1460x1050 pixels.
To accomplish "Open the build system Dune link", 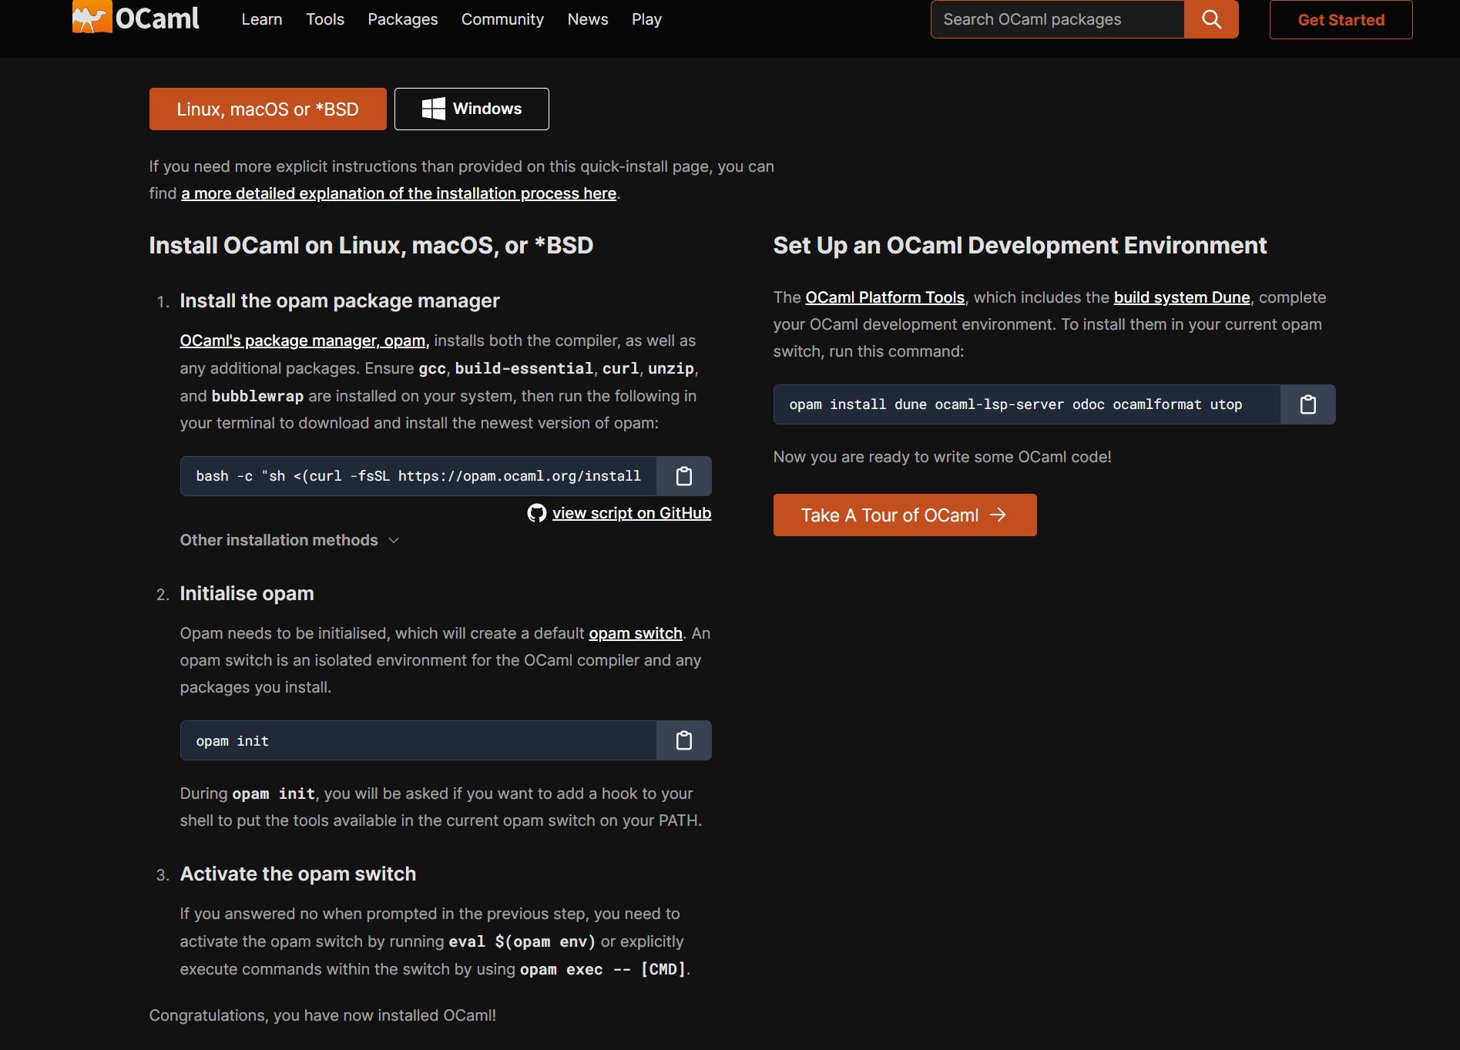I will point(1181,297).
